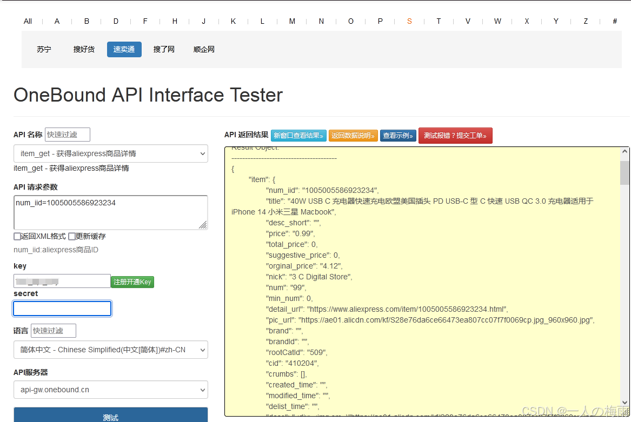Select letter O in alphabet index
Screen dimensions: 631x422
coord(351,21)
